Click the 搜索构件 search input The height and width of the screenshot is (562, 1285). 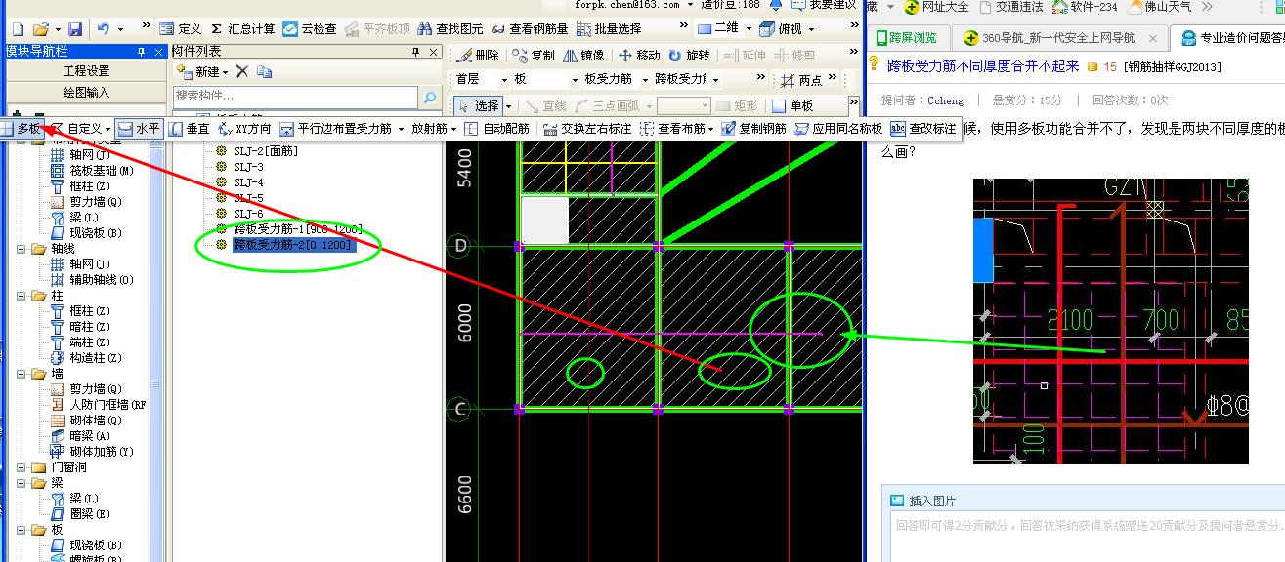pyautogui.click(x=297, y=97)
